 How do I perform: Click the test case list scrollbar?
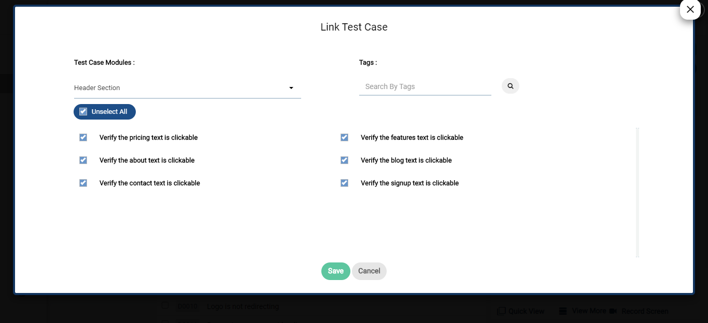(638, 193)
